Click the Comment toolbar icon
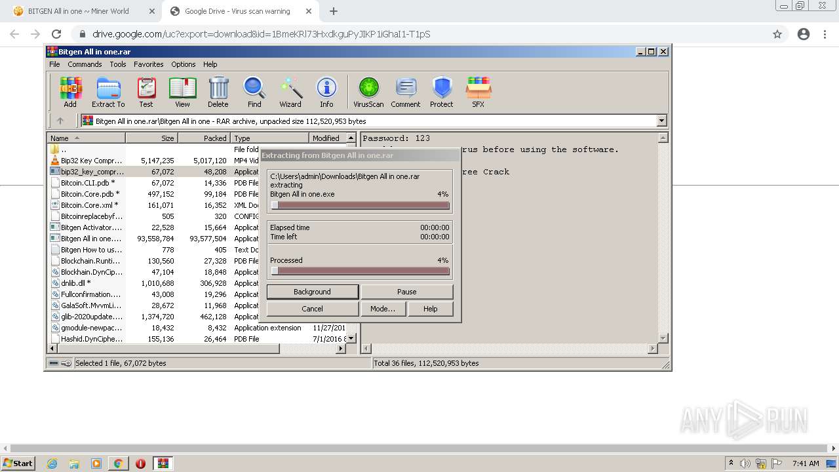The image size is (839, 472). pyautogui.click(x=406, y=92)
